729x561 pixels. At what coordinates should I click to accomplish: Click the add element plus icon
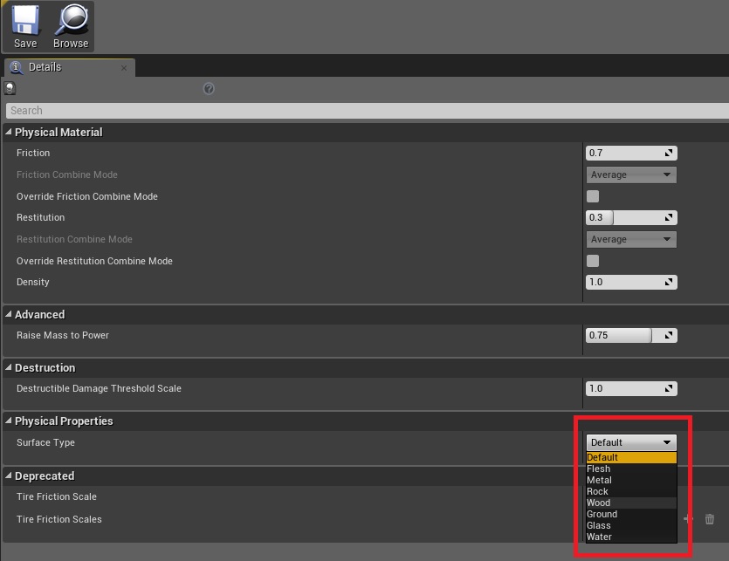(688, 519)
